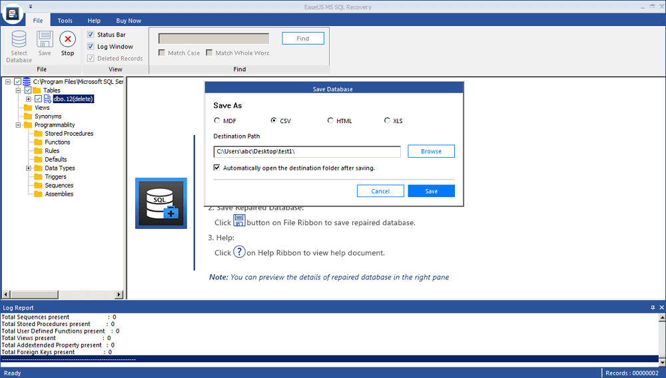Open the Tools ribbon tab

coord(65,21)
